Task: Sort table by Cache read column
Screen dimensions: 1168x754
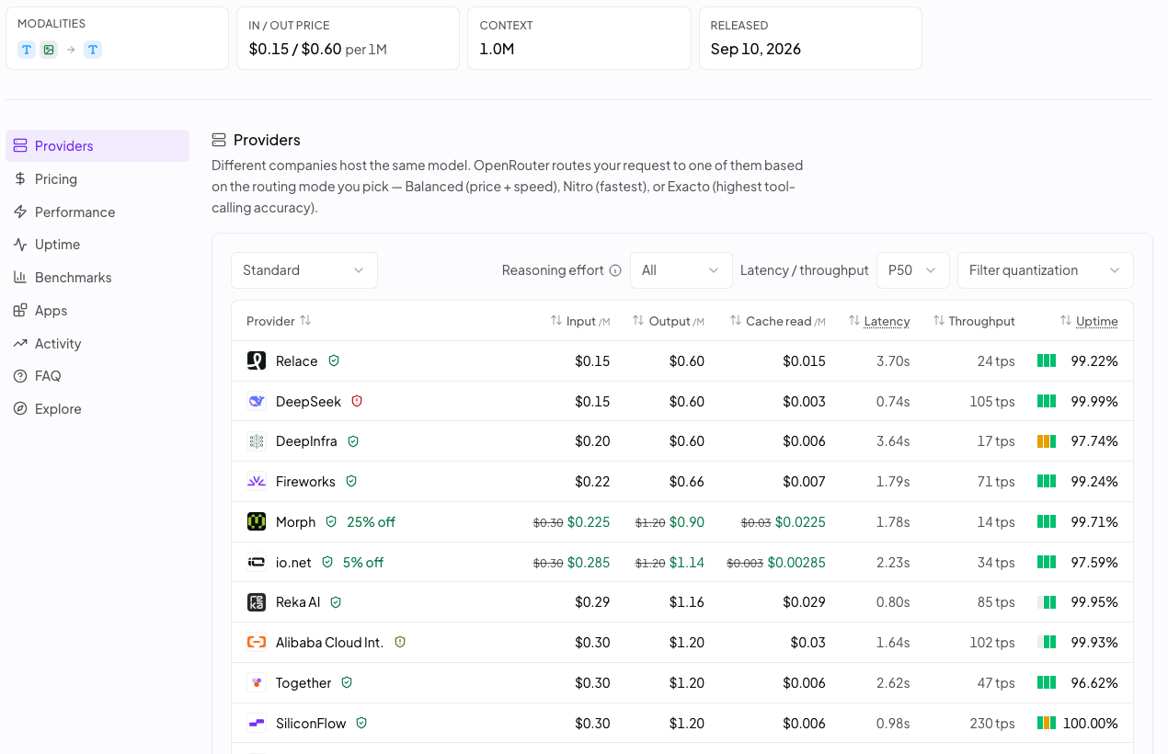Action: [x=777, y=321]
